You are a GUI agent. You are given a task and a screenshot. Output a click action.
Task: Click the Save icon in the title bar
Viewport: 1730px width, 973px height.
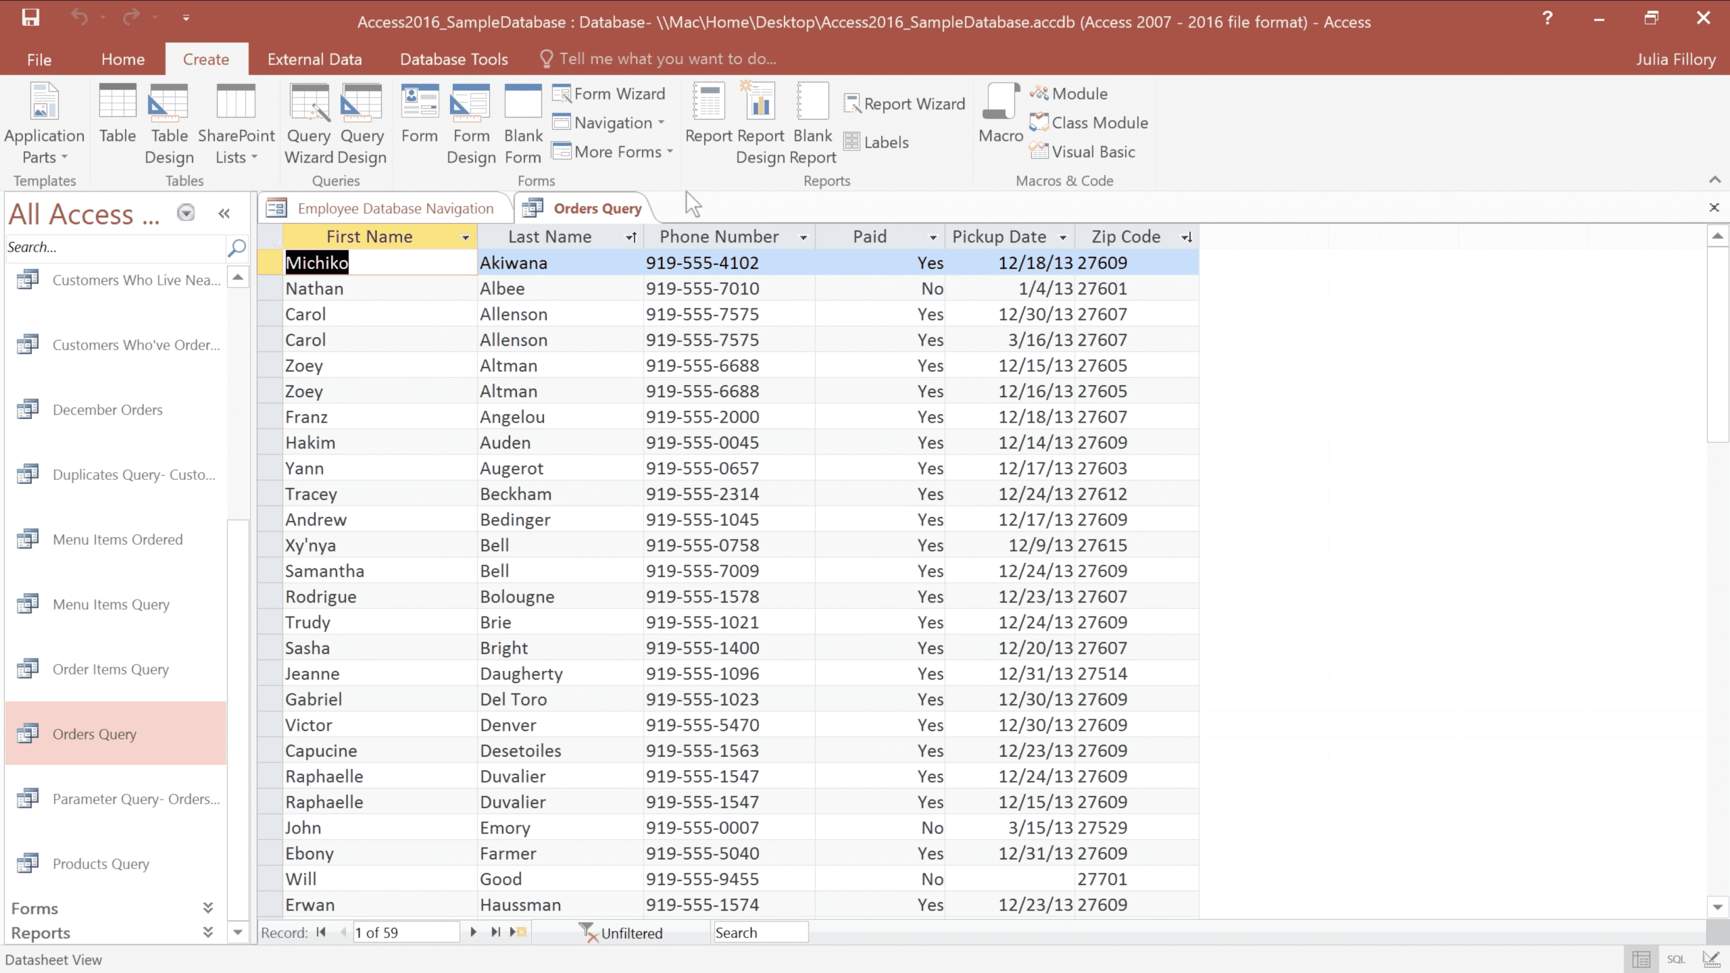[30, 18]
